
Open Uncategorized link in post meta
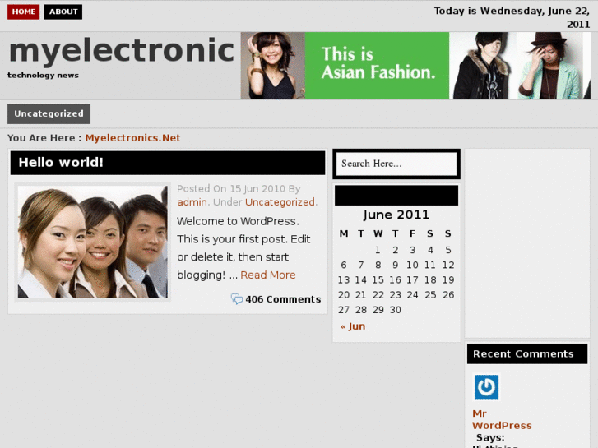click(280, 202)
